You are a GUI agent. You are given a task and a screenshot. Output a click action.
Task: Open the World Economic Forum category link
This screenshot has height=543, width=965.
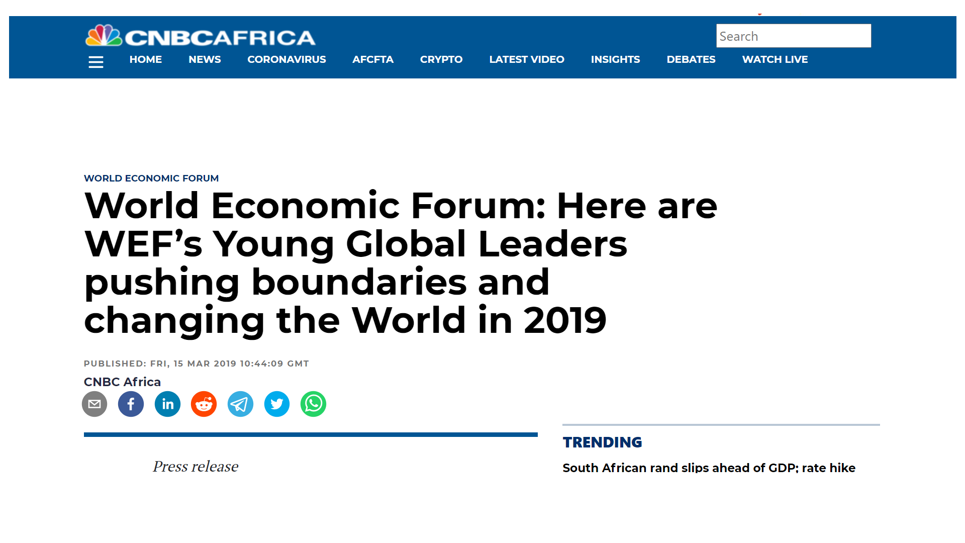151,178
